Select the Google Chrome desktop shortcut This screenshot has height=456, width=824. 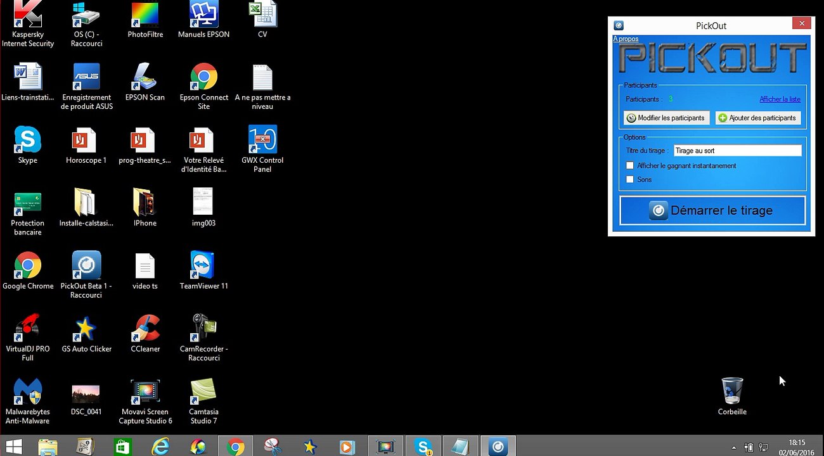tap(28, 270)
